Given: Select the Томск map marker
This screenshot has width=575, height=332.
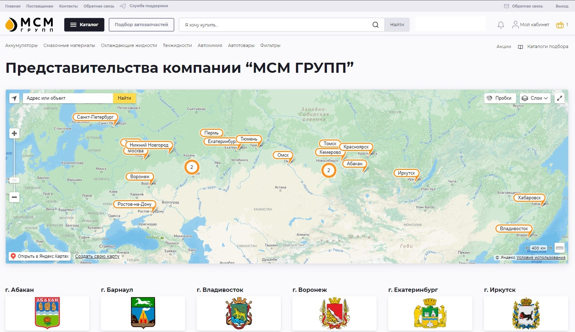Looking at the screenshot, I should point(330,143).
